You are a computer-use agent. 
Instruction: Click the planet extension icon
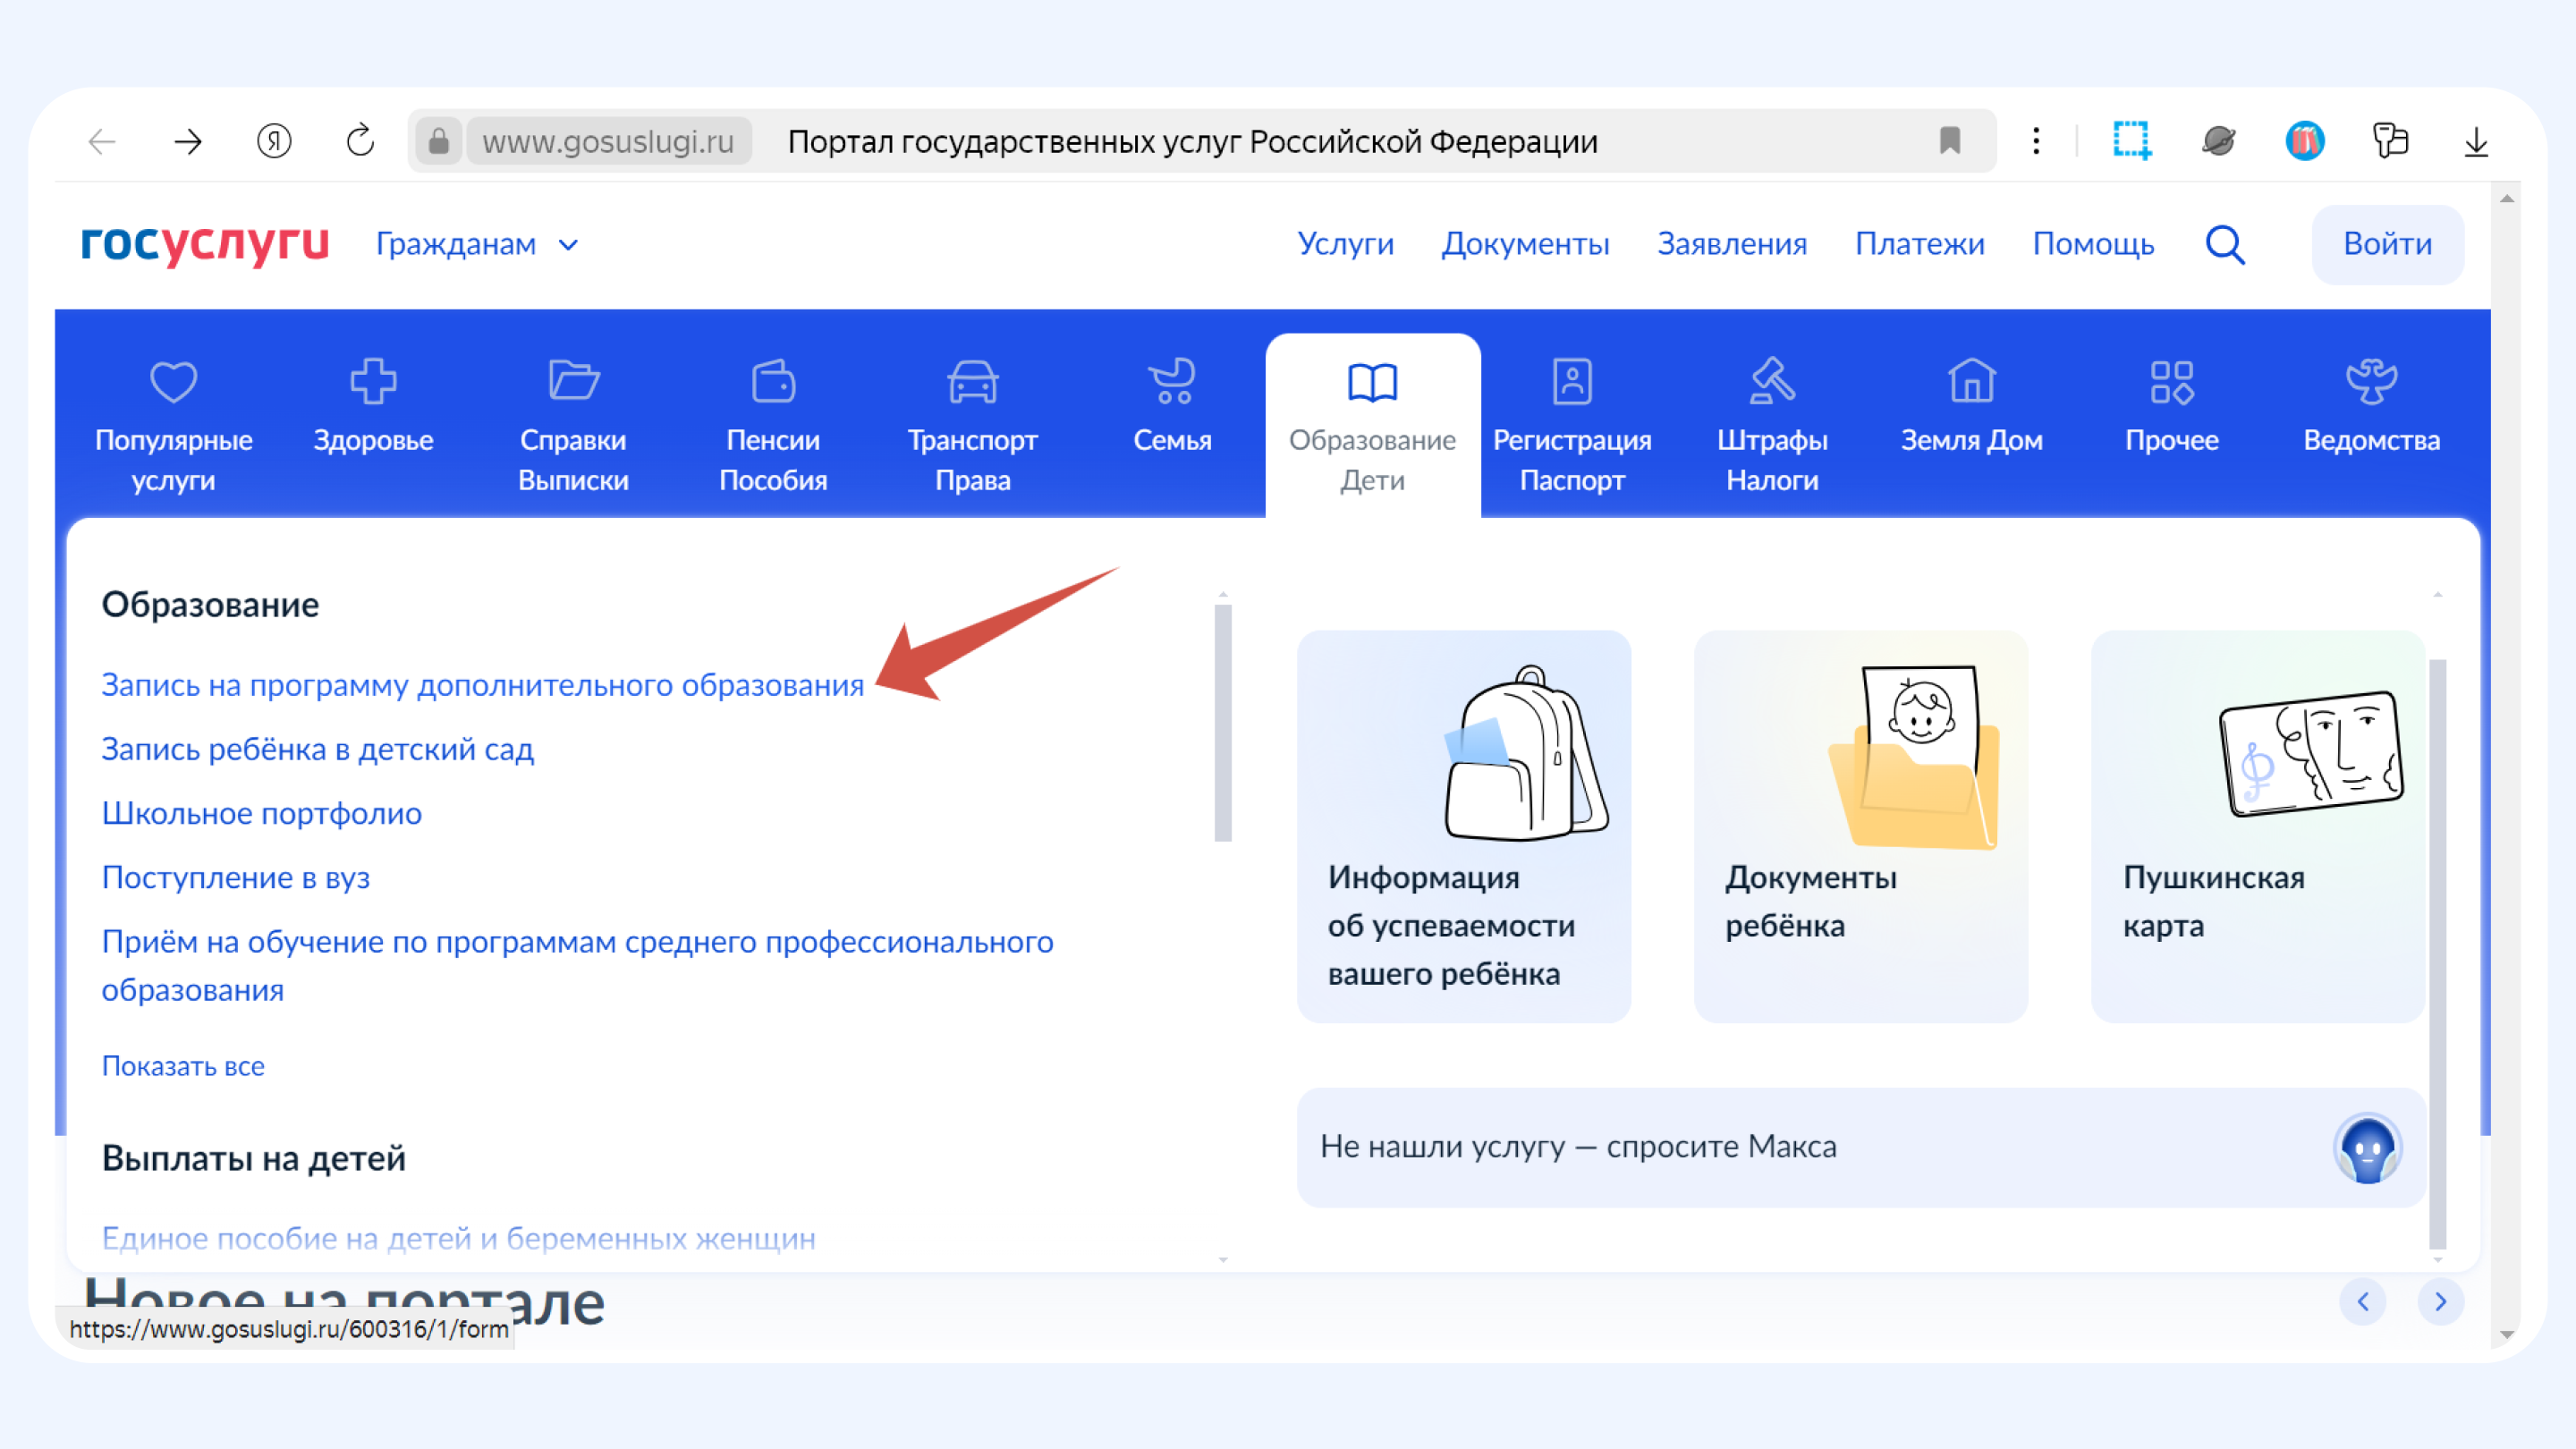click(x=2218, y=141)
